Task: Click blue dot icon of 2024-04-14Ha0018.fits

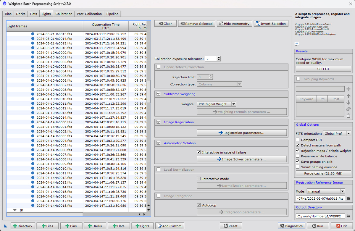Action: [33, 206]
